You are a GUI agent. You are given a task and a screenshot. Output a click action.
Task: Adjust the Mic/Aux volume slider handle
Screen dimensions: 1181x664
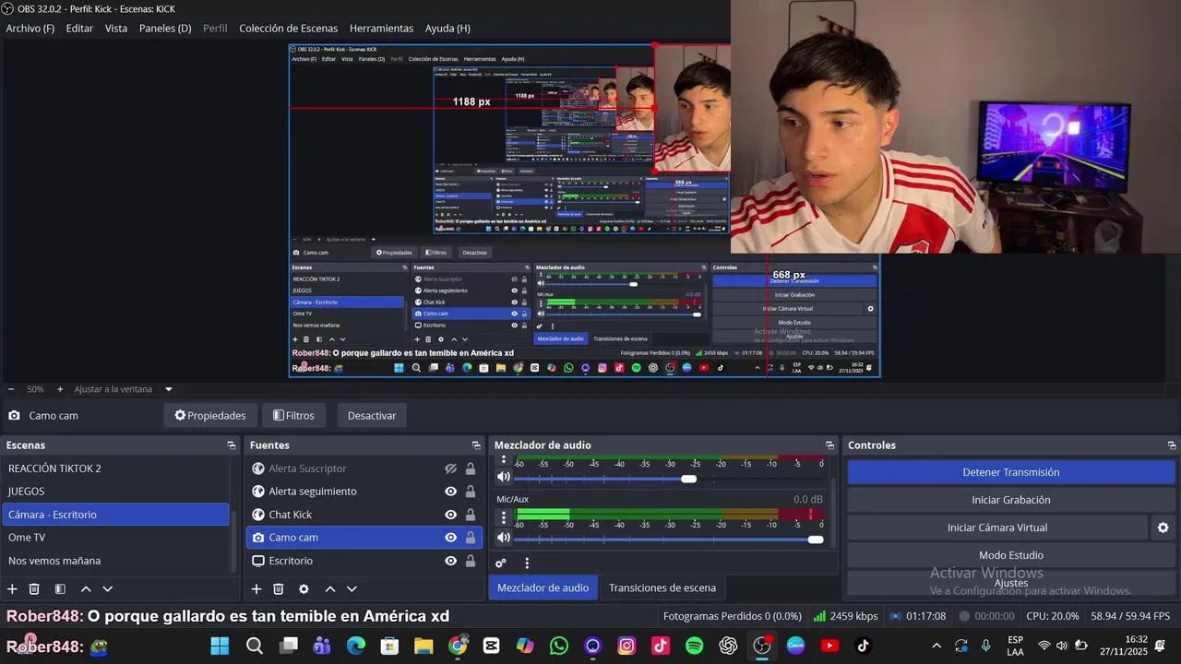point(816,539)
